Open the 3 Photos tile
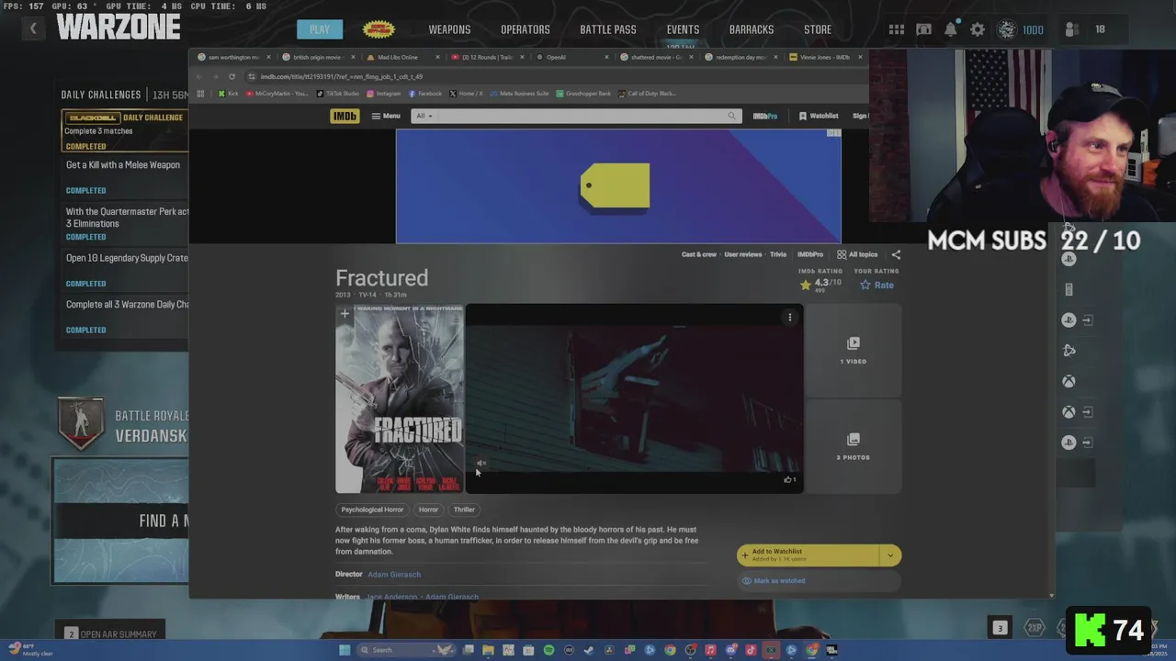This screenshot has height=661, width=1176. (x=853, y=447)
